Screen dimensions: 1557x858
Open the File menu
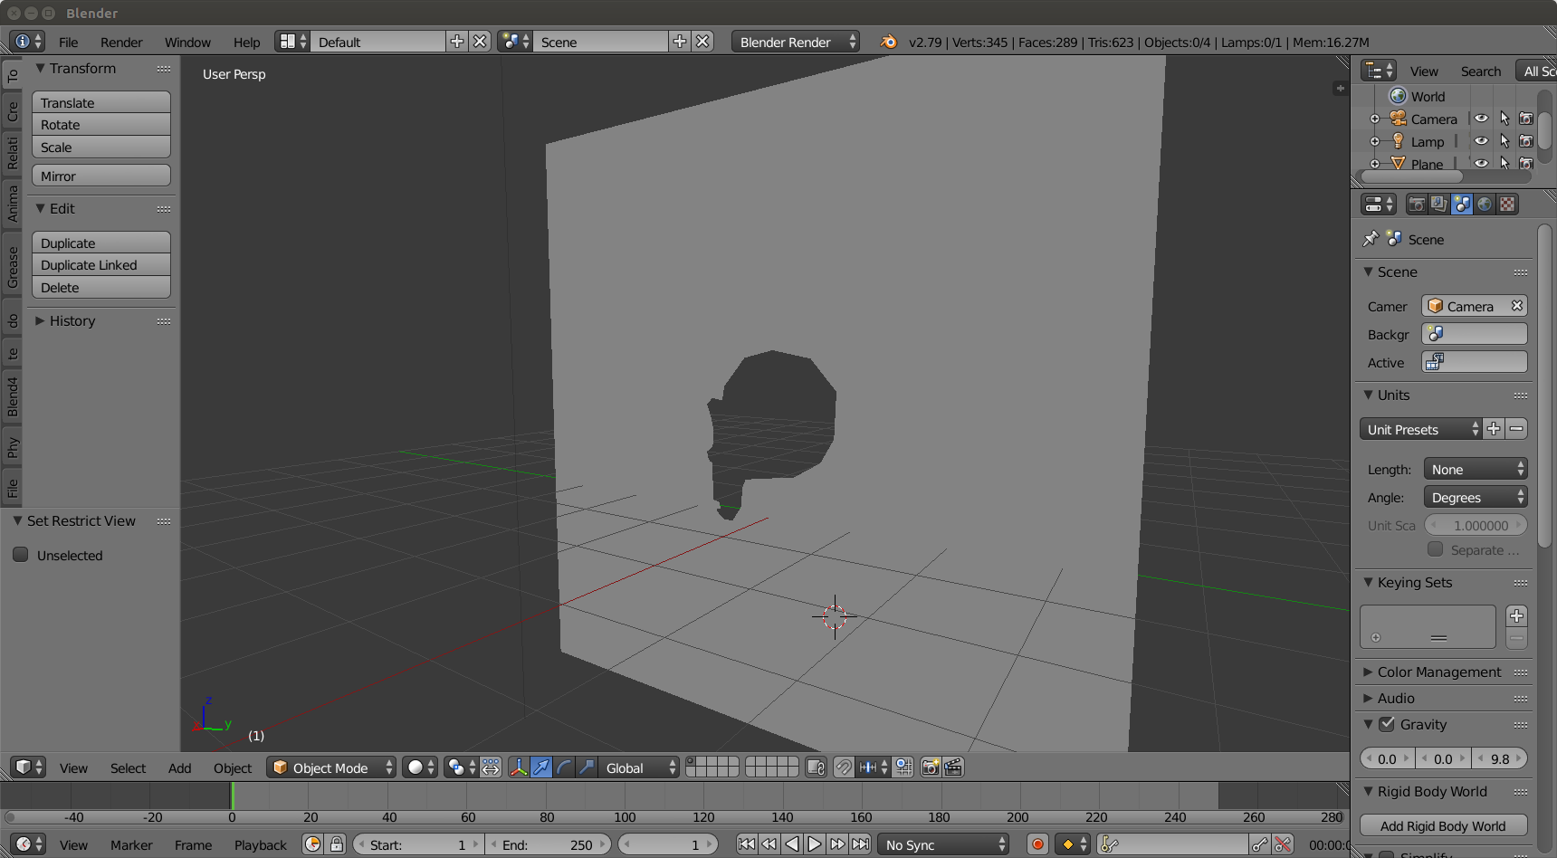pos(69,42)
